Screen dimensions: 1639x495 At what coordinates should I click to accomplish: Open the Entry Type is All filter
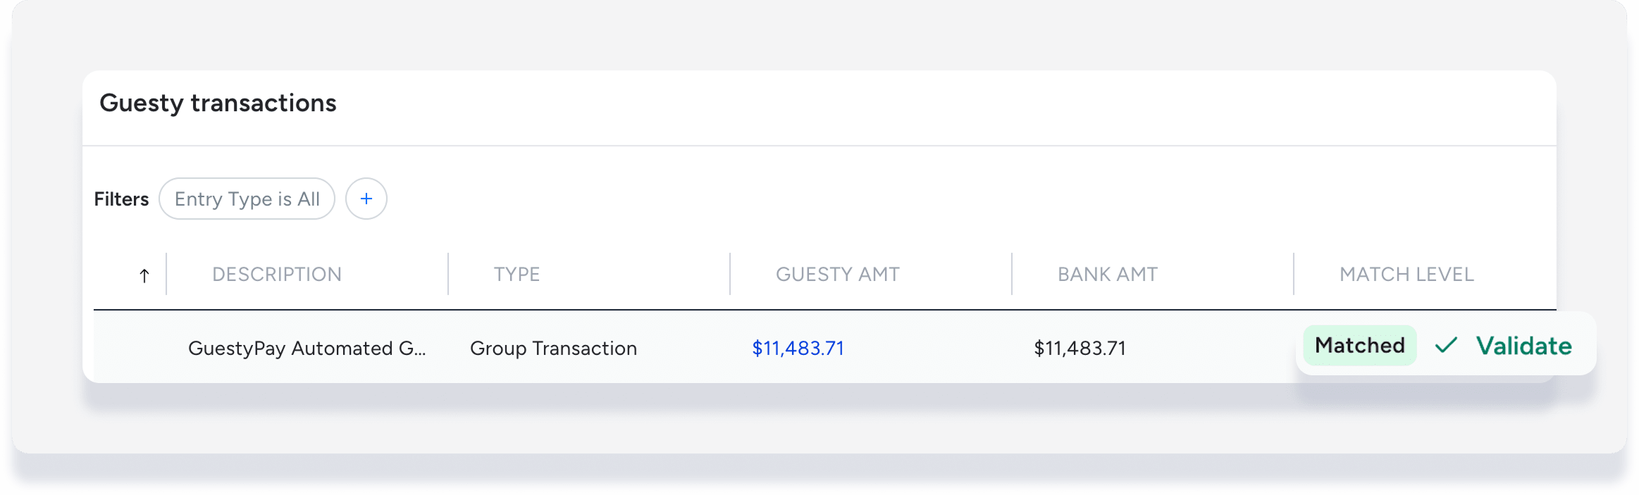pyautogui.click(x=247, y=199)
